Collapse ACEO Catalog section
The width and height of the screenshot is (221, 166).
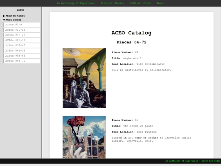(12, 20)
